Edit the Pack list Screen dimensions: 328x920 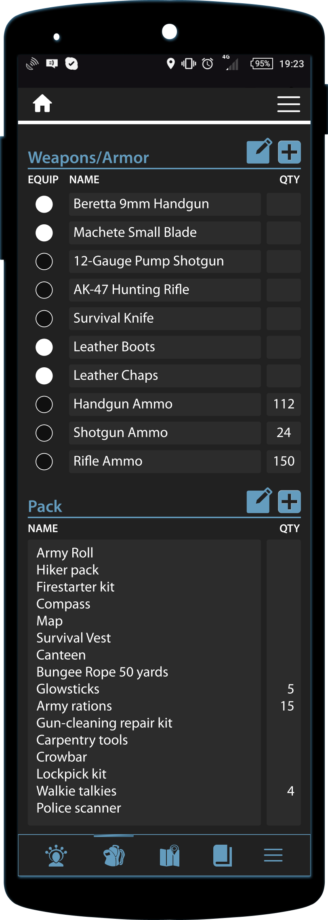(x=259, y=501)
